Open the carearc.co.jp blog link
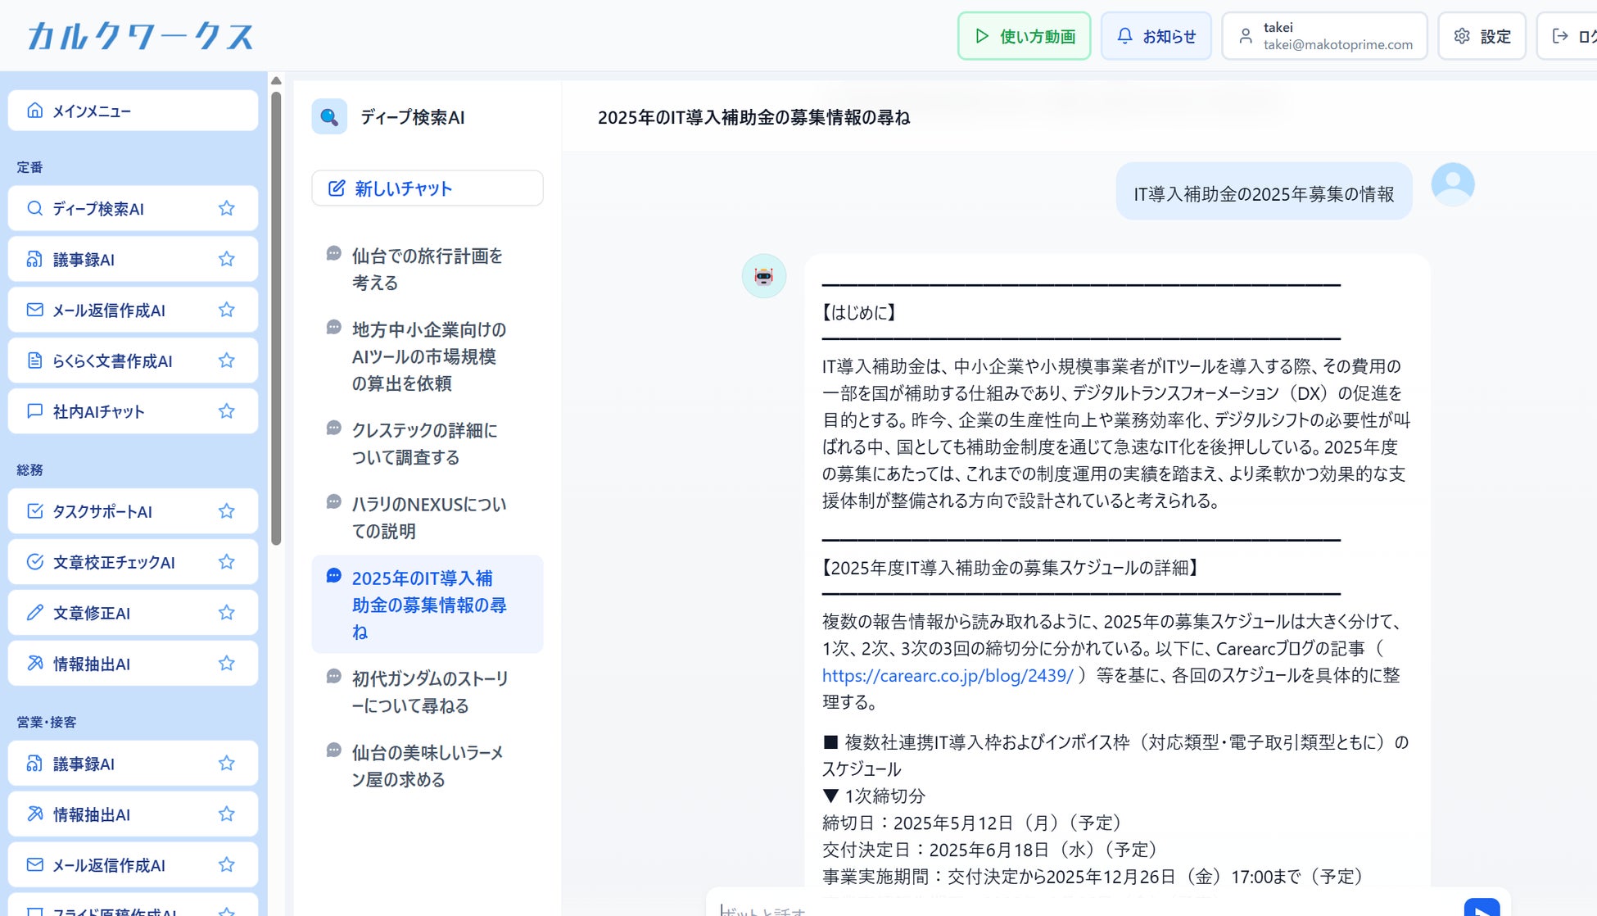This screenshot has width=1597, height=916. (947, 676)
